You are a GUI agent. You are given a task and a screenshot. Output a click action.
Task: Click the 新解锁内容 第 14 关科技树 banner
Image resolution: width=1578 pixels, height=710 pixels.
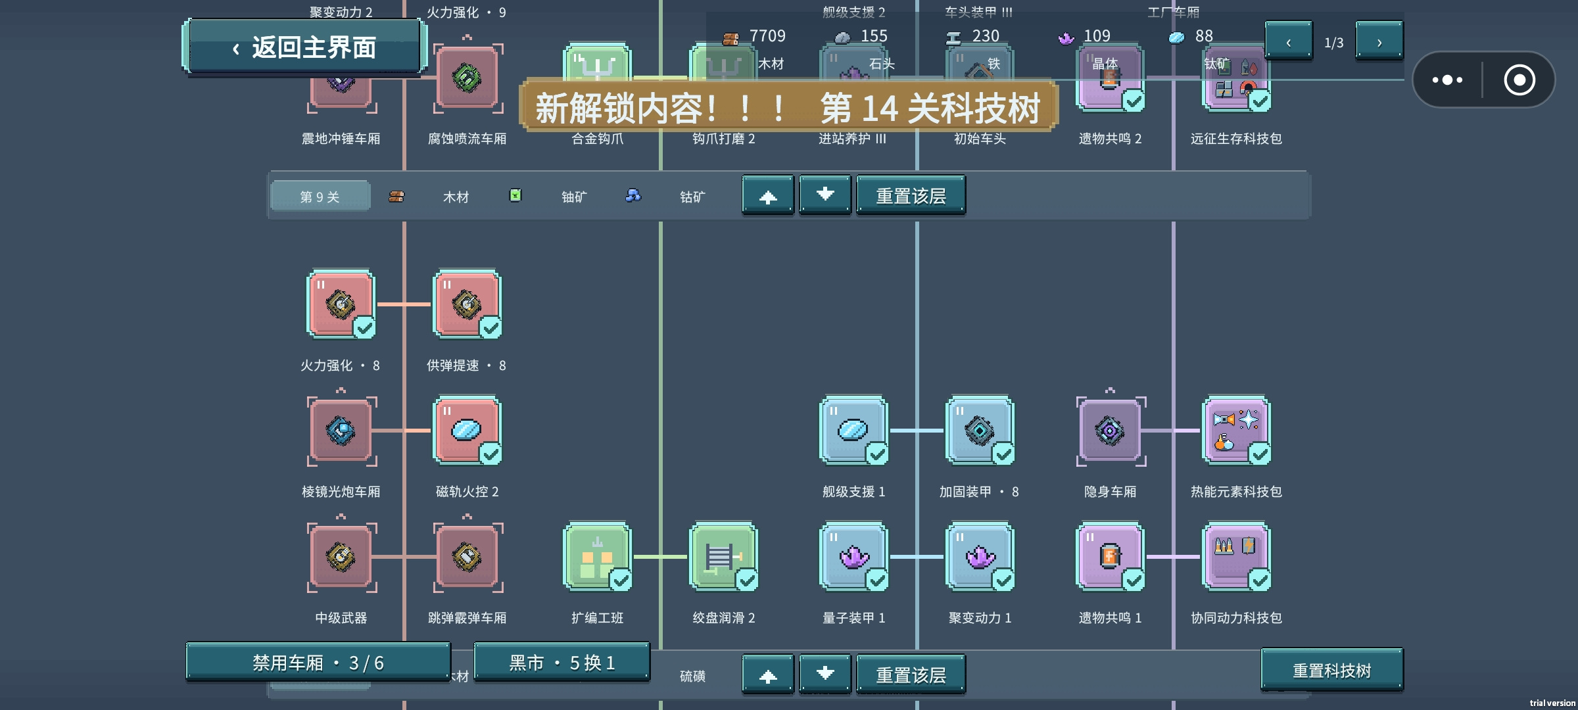point(788,107)
